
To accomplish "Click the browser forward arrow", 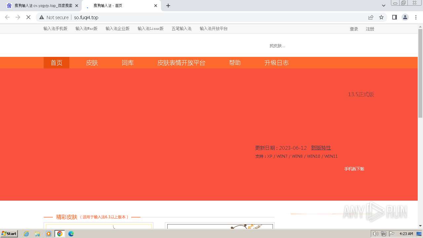I will 18,17.
